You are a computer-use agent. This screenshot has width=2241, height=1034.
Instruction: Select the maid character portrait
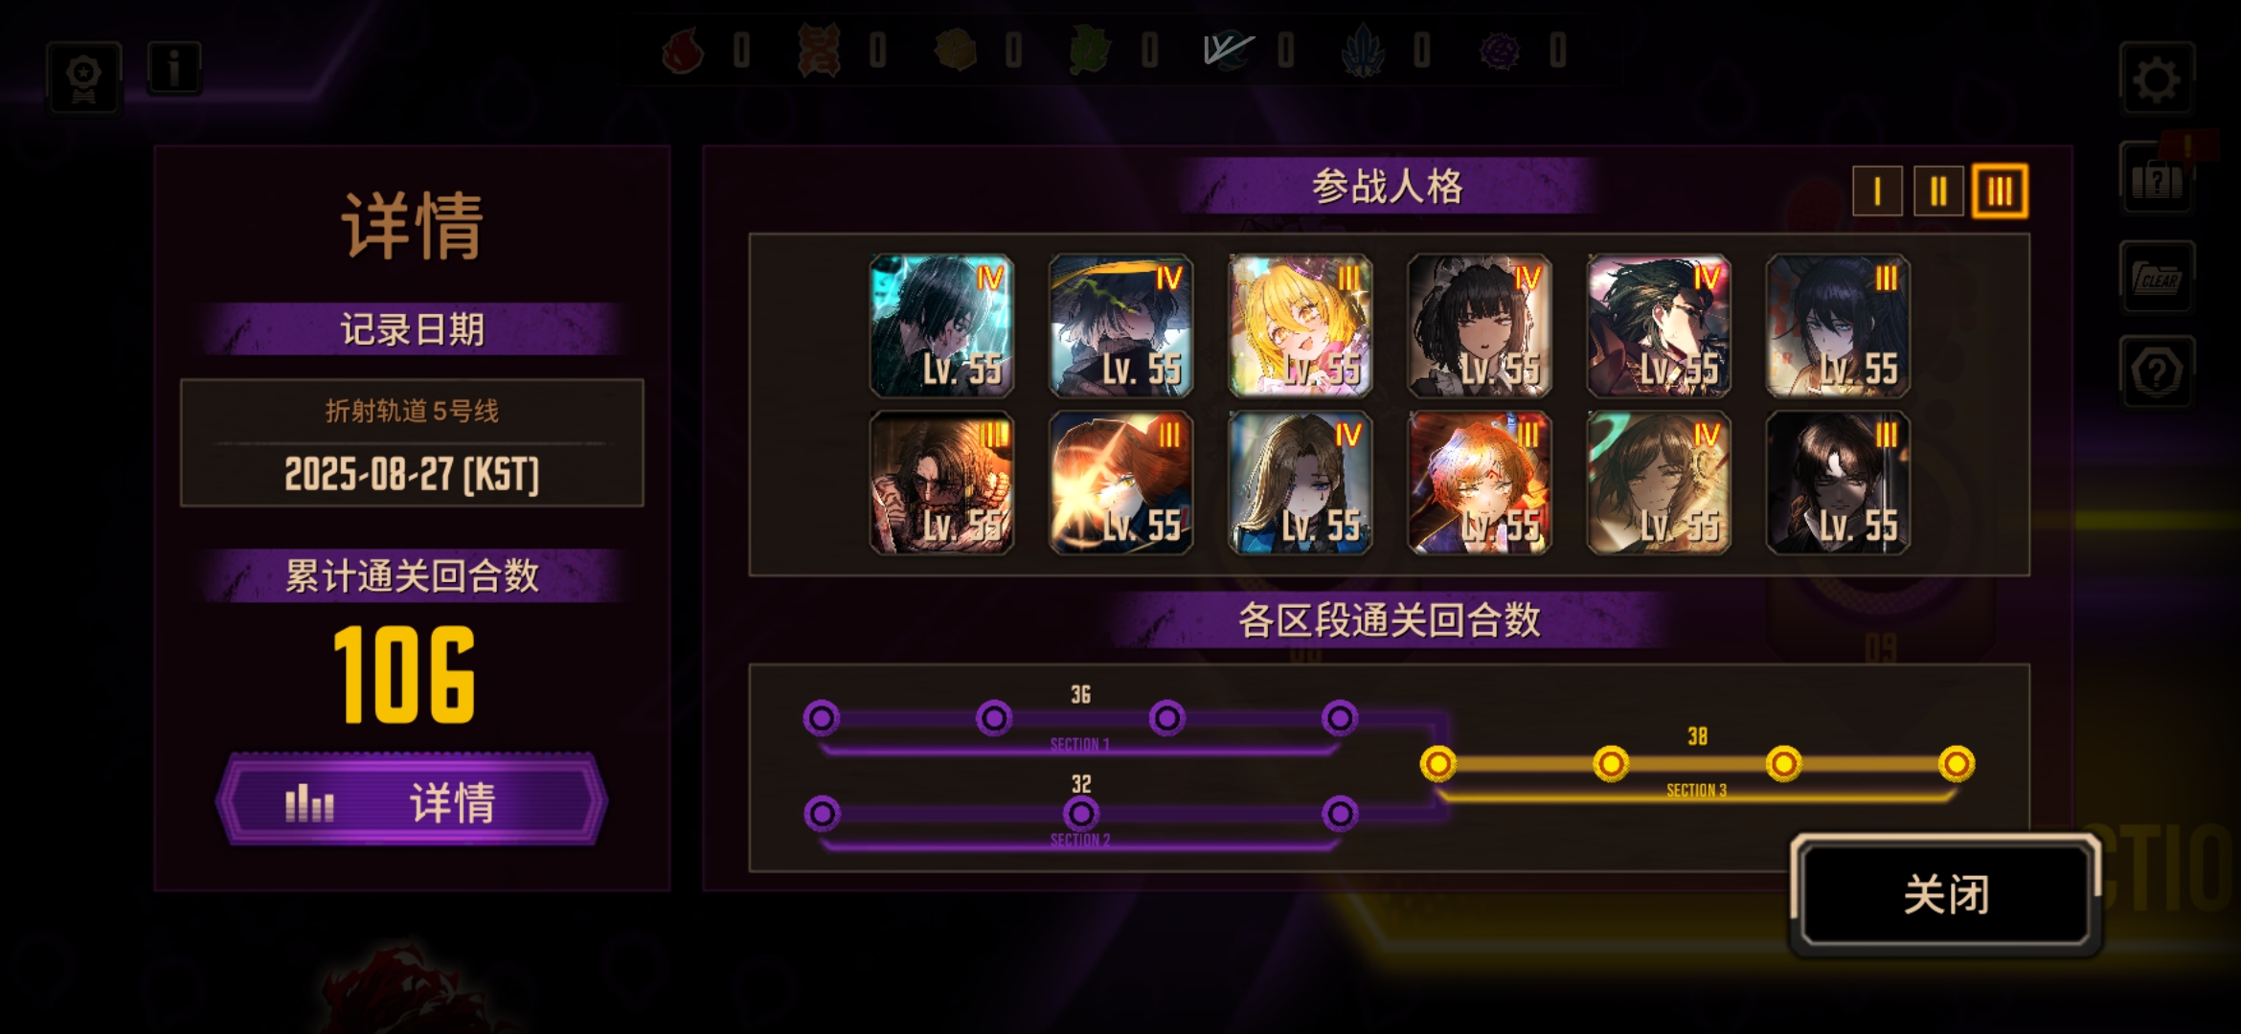[x=1479, y=326]
